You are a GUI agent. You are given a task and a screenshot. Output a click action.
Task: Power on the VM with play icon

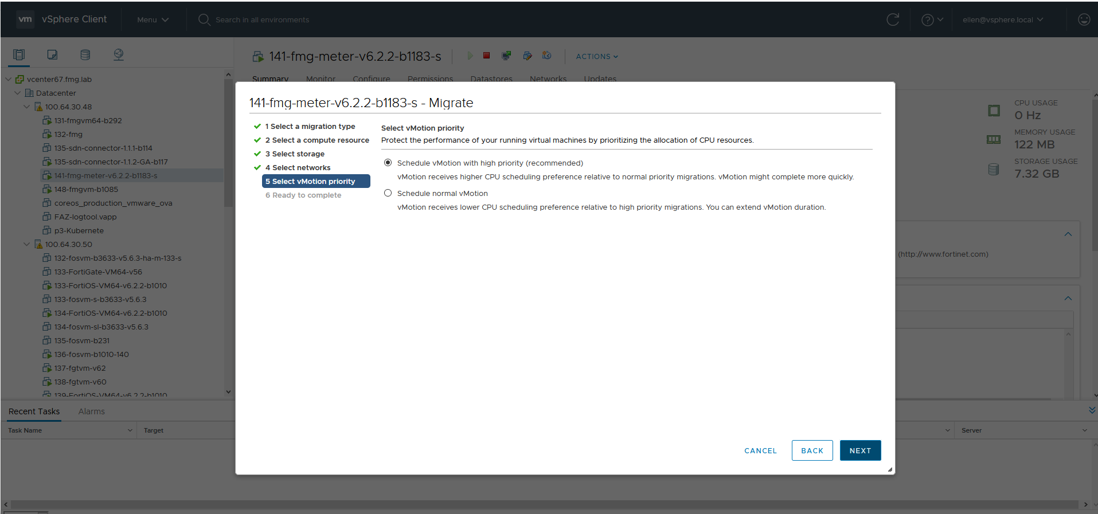tap(470, 56)
